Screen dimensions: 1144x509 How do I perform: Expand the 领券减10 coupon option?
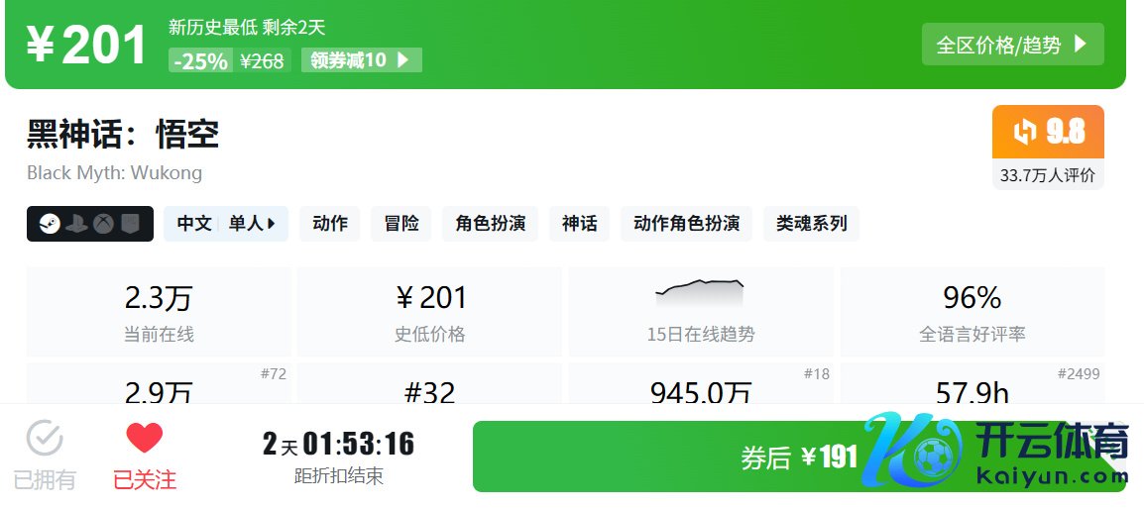click(x=361, y=60)
